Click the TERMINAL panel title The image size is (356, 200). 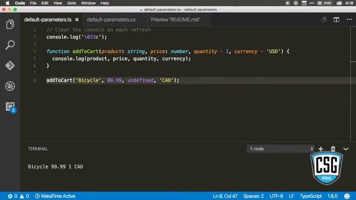click(x=38, y=149)
